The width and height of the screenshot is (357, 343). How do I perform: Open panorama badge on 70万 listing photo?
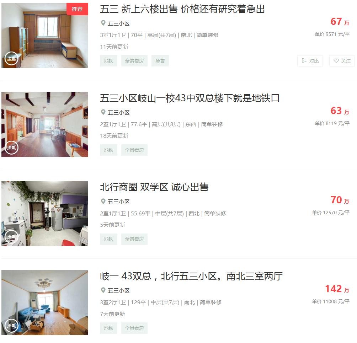point(11,237)
